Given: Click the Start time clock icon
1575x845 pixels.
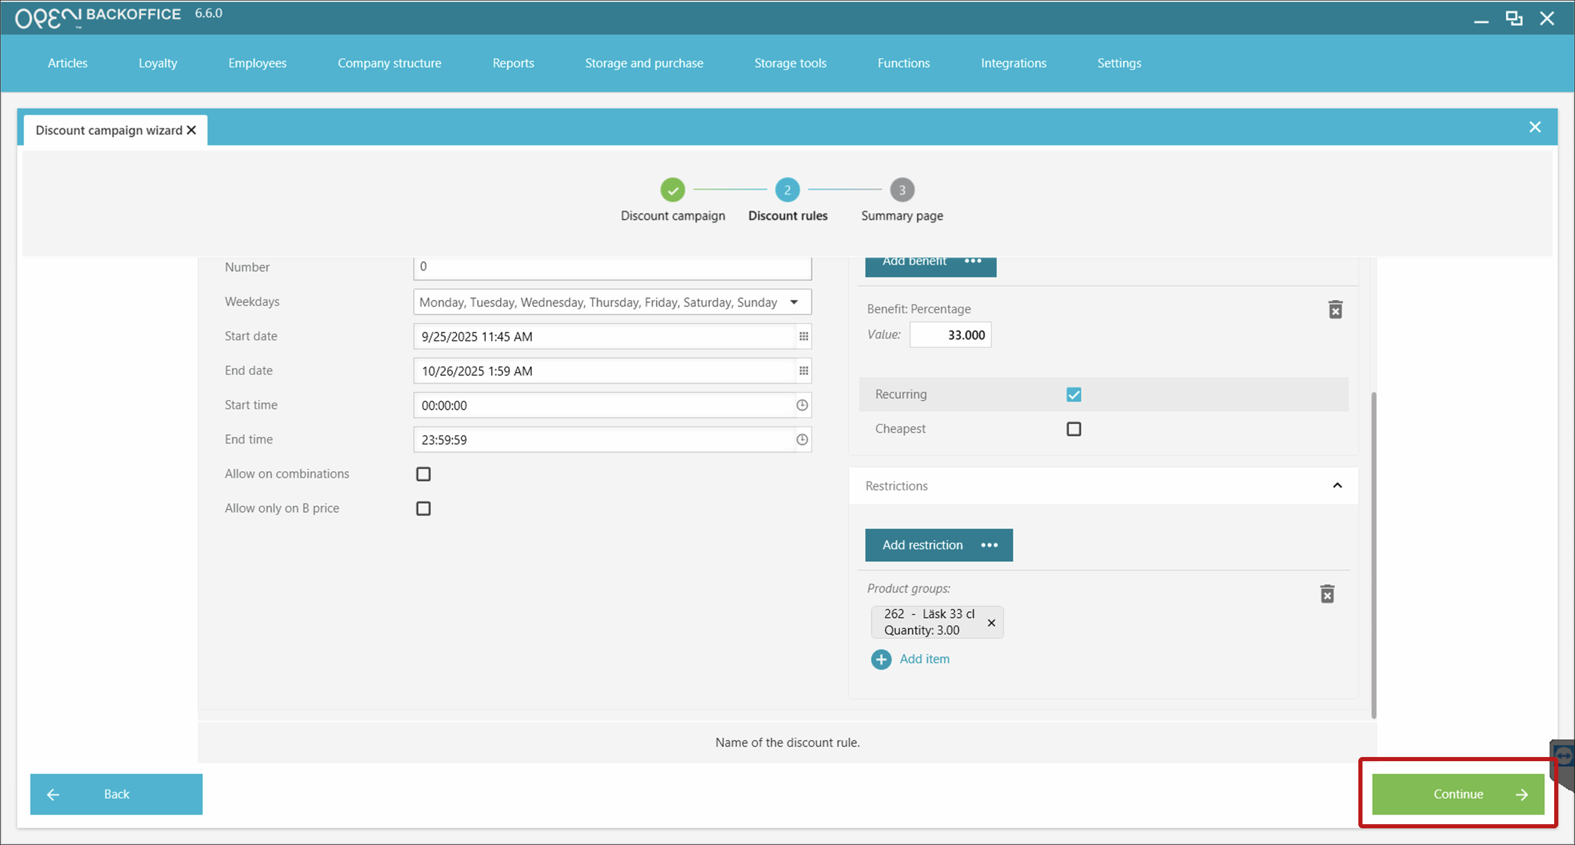Looking at the screenshot, I should click(x=802, y=405).
